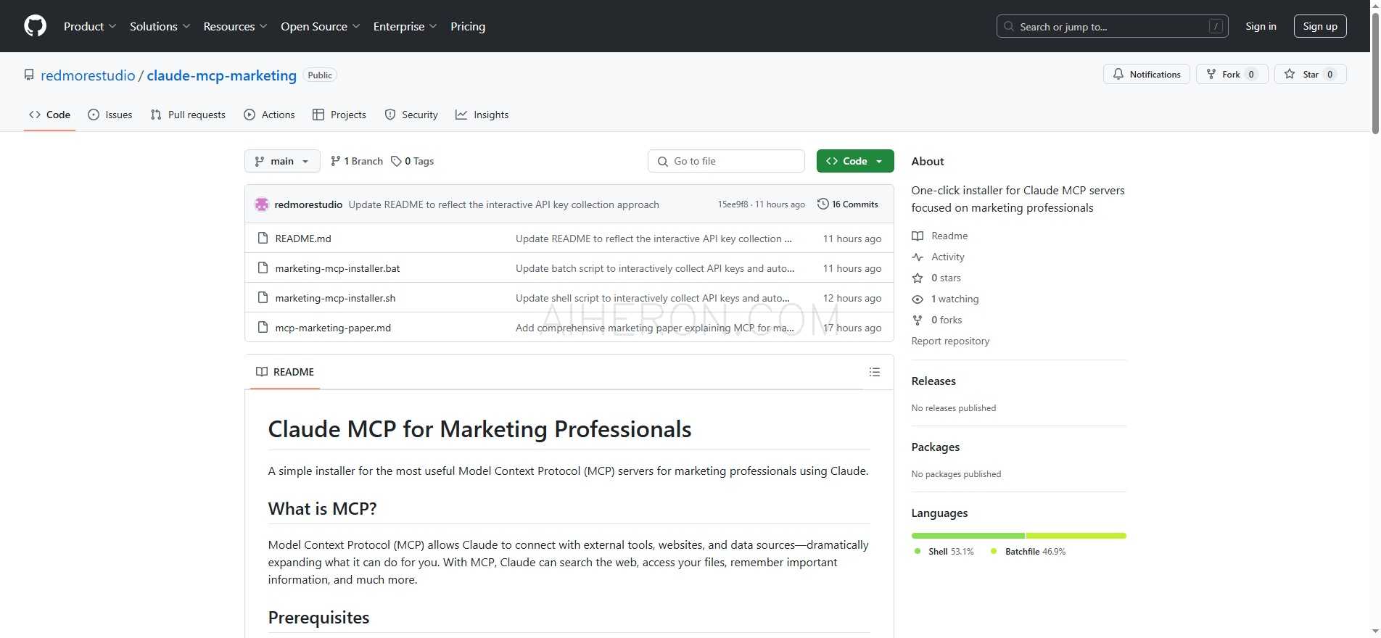View the 0 Tags link

(412, 161)
